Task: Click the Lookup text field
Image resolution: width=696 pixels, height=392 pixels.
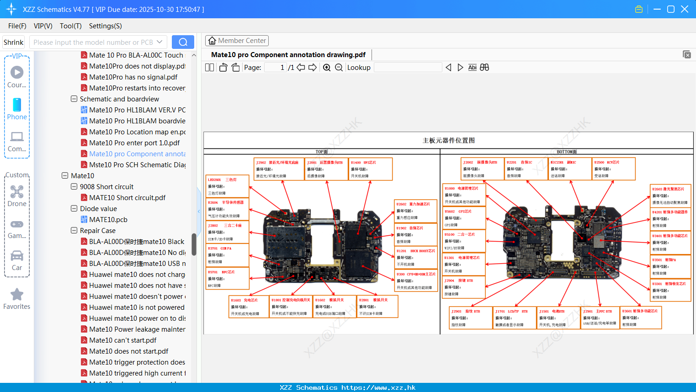Action: pyautogui.click(x=408, y=68)
